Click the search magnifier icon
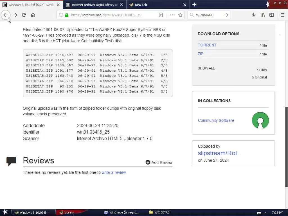The width and height of the screenshot is (288, 216). [192, 15]
